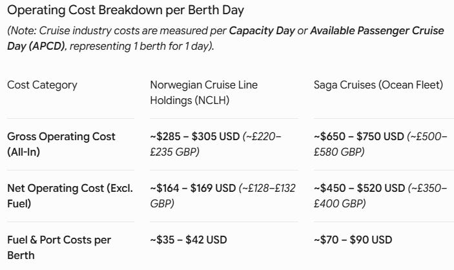Click the 'Gross Operating Cost (All-In)' row label
Image resolution: width=454 pixels, height=270 pixels.
pyautogui.click(x=61, y=144)
